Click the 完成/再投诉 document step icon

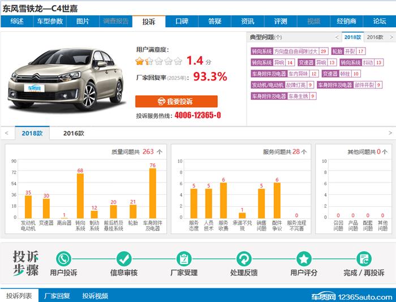pyautogui.click(x=364, y=259)
